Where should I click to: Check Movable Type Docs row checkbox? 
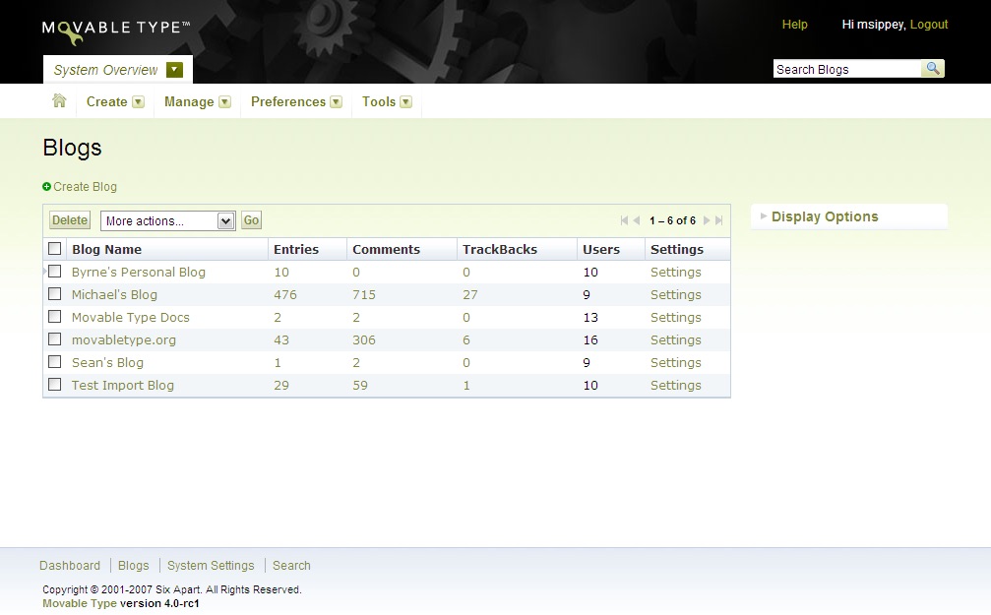[x=55, y=317]
